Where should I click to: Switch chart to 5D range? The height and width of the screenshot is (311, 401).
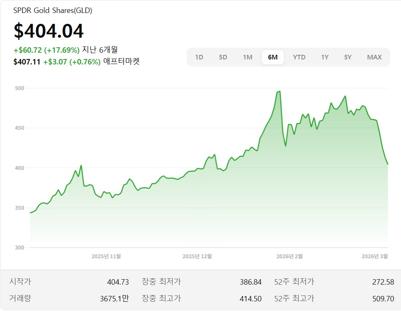(x=223, y=57)
